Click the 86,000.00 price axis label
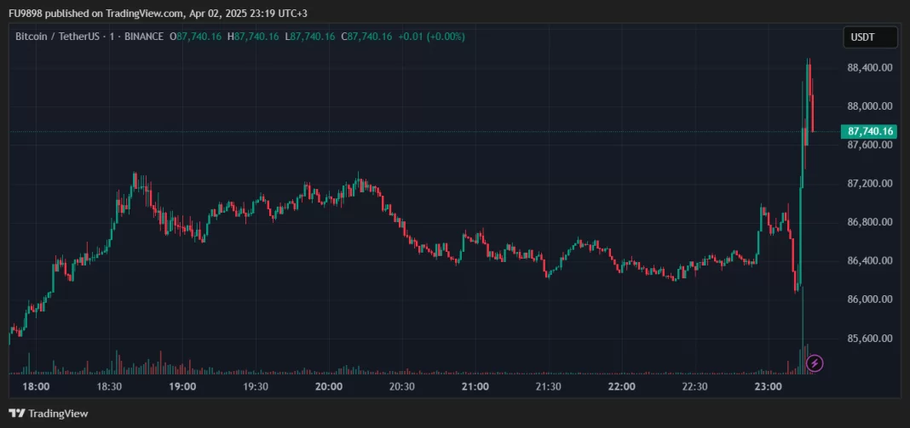The image size is (910, 428). click(868, 300)
